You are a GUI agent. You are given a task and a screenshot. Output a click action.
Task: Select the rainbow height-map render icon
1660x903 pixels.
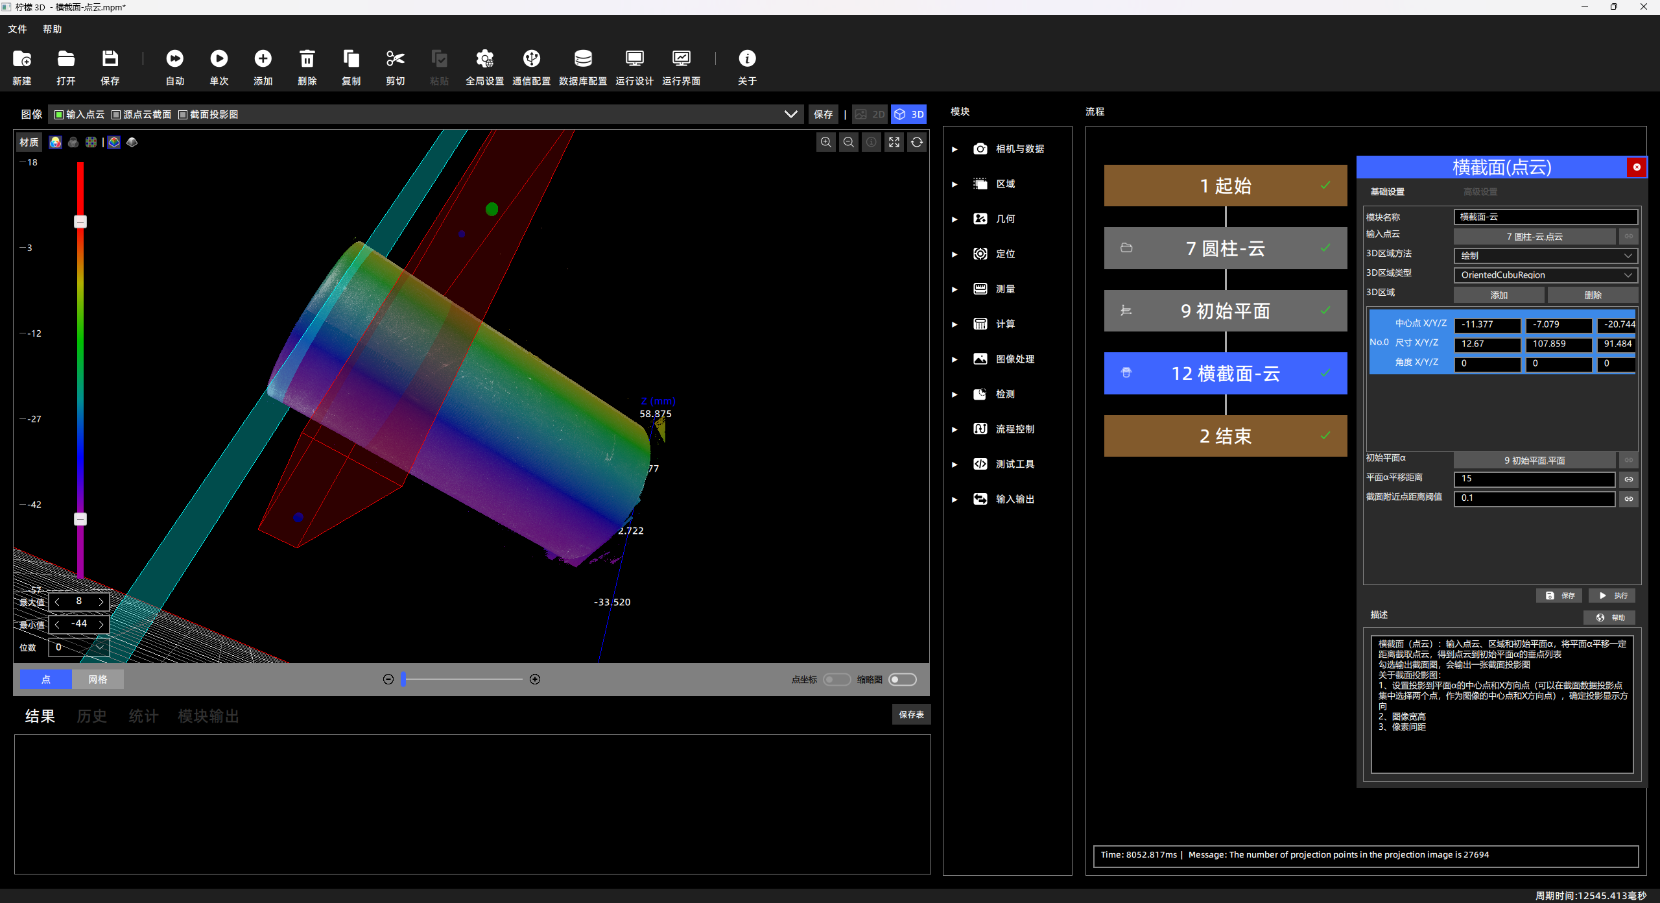pyautogui.click(x=114, y=142)
